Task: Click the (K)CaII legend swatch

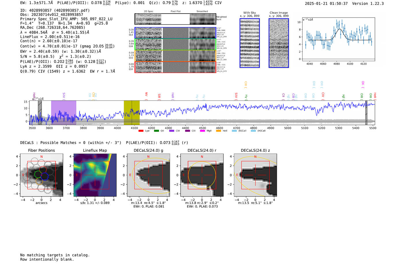Action: point(234,131)
